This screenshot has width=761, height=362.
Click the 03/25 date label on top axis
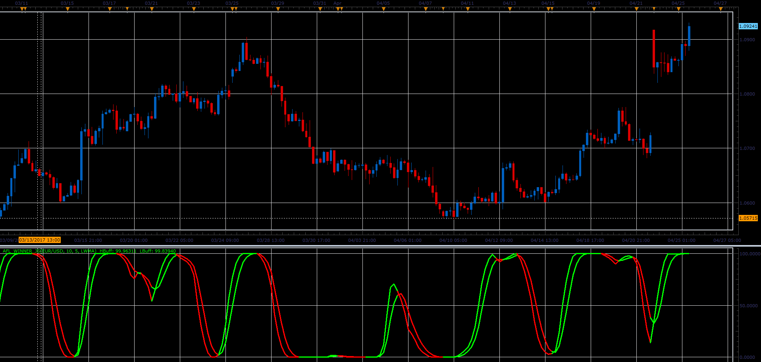point(232,3)
